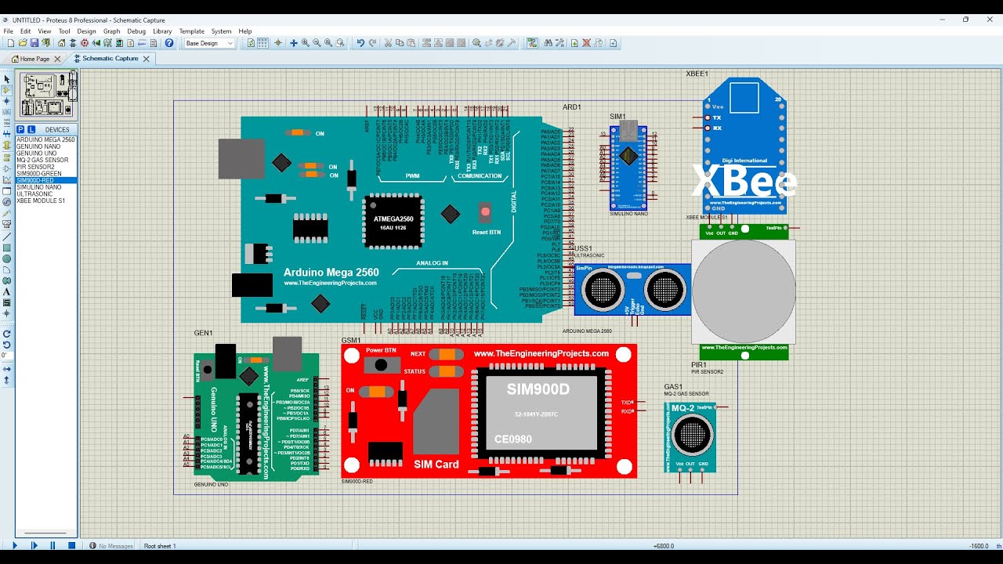Viewport: 1003px width, 564px height.
Task: Click the Redo arrow icon
Action: 373,43
